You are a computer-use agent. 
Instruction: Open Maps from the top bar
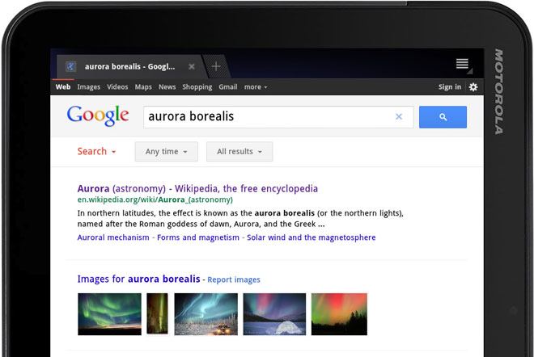143,87
